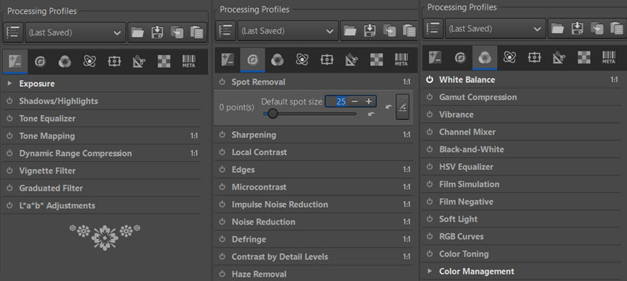Image resolution: width=627 pixels, height=281 pixels.
Task: Paste profile from clipboard in Exposure panel
Action: pyautogui.click(x=196, y=32)
